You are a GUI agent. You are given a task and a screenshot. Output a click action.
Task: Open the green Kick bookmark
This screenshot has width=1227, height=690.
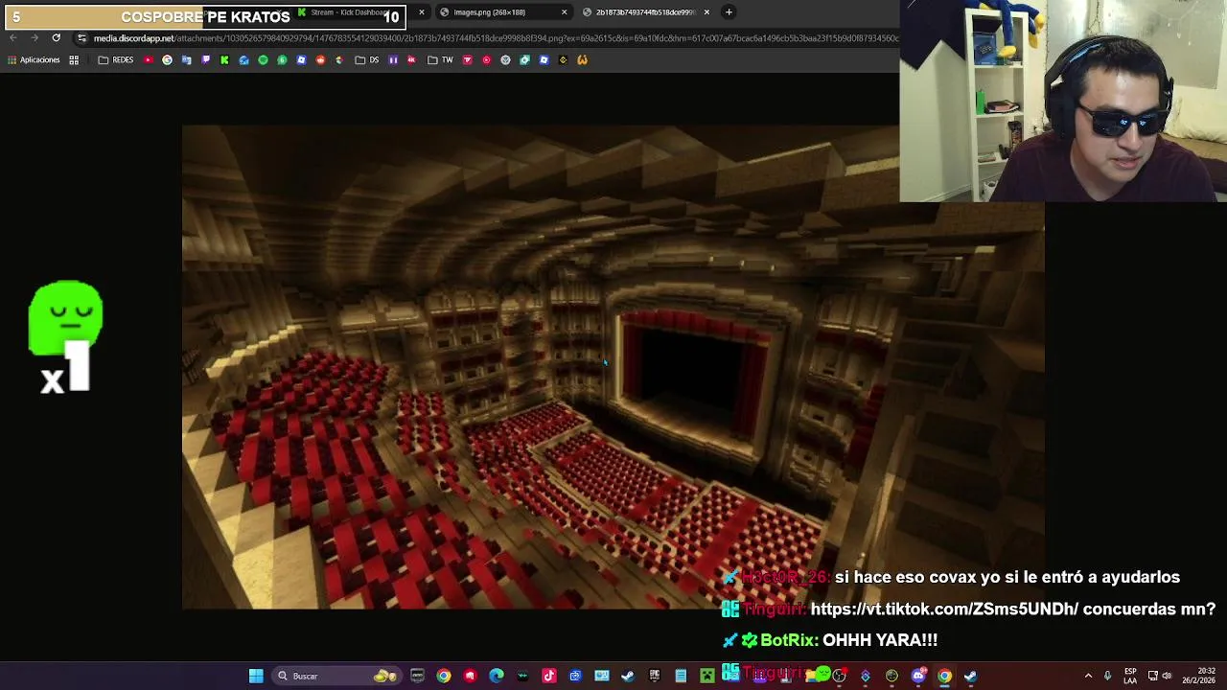tap(224, 59)
